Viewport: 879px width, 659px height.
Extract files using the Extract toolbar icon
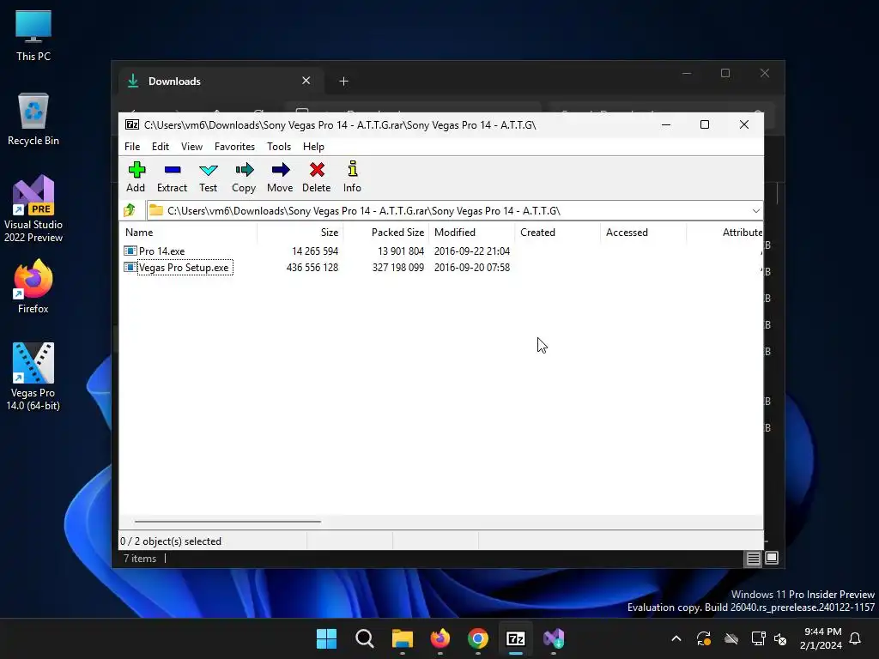click(x=172, y=177)
